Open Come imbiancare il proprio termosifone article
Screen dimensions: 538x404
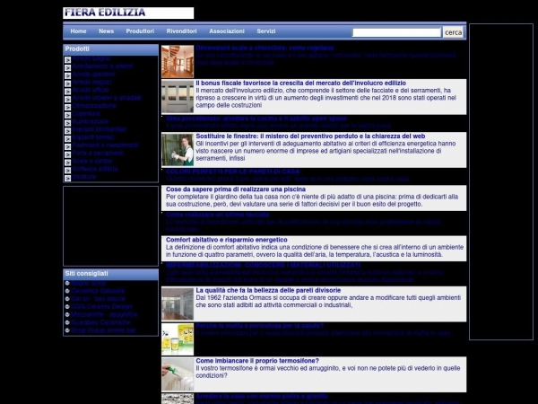click(x=257, y=361)
